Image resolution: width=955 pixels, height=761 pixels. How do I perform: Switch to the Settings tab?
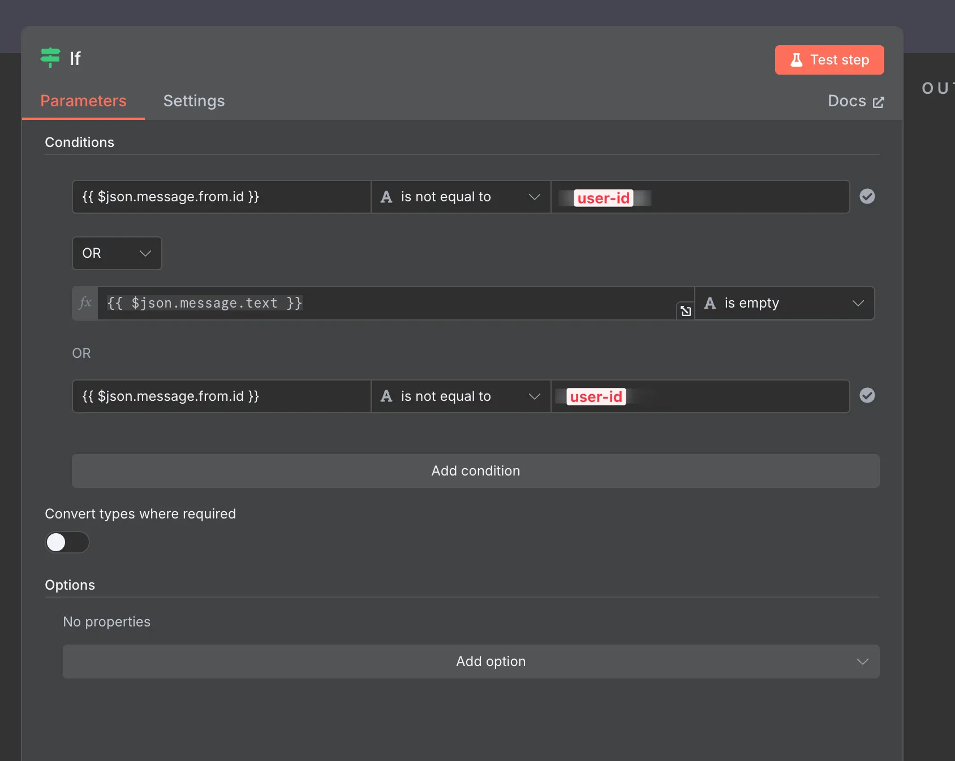click(x=194, y=101)
